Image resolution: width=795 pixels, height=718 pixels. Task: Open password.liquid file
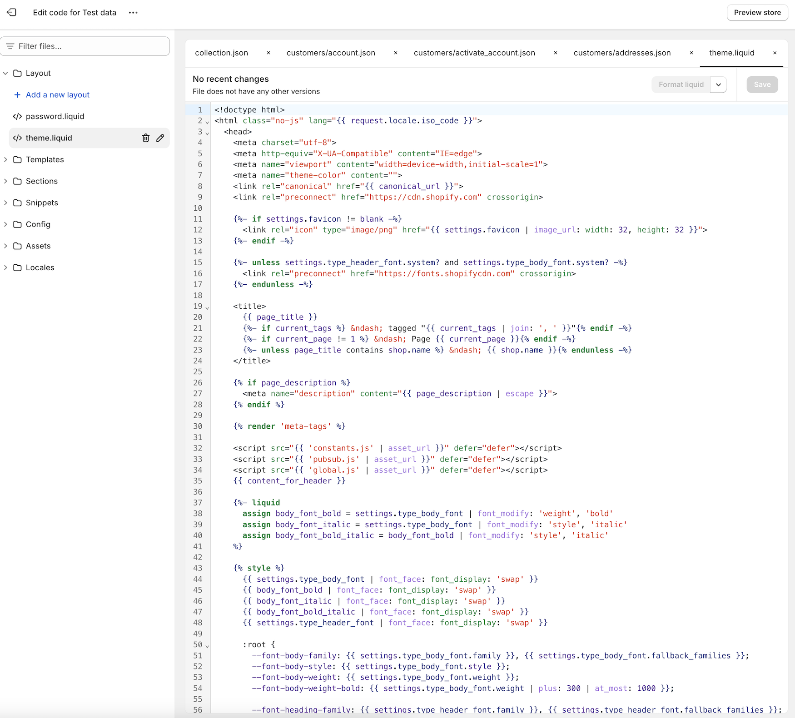click(55, 116)
